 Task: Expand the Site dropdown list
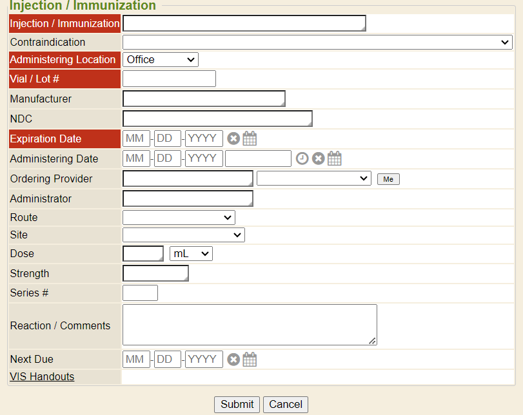[183, 235]
